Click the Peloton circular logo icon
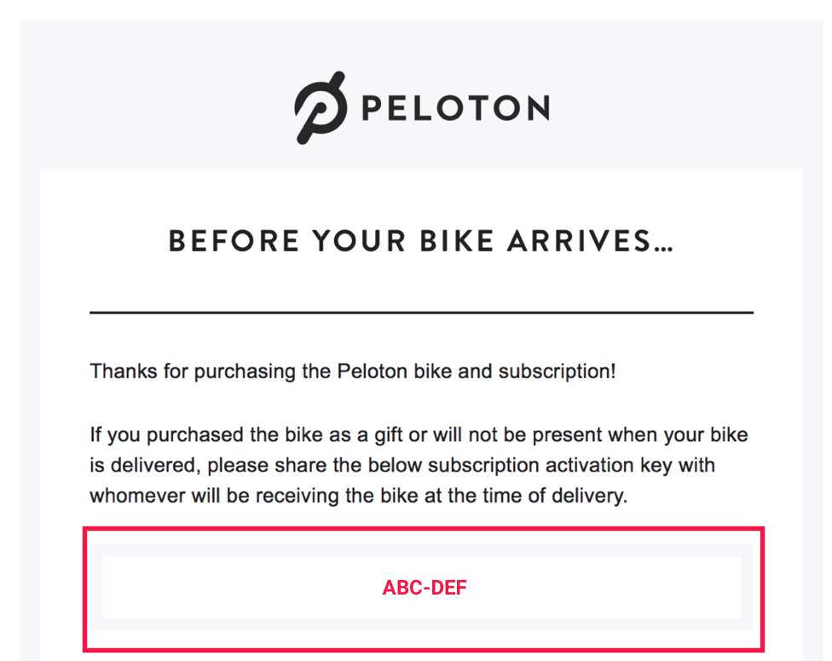The height and width of the screenshot is (661, 832). pyautogui.click(x=321, y=107)
